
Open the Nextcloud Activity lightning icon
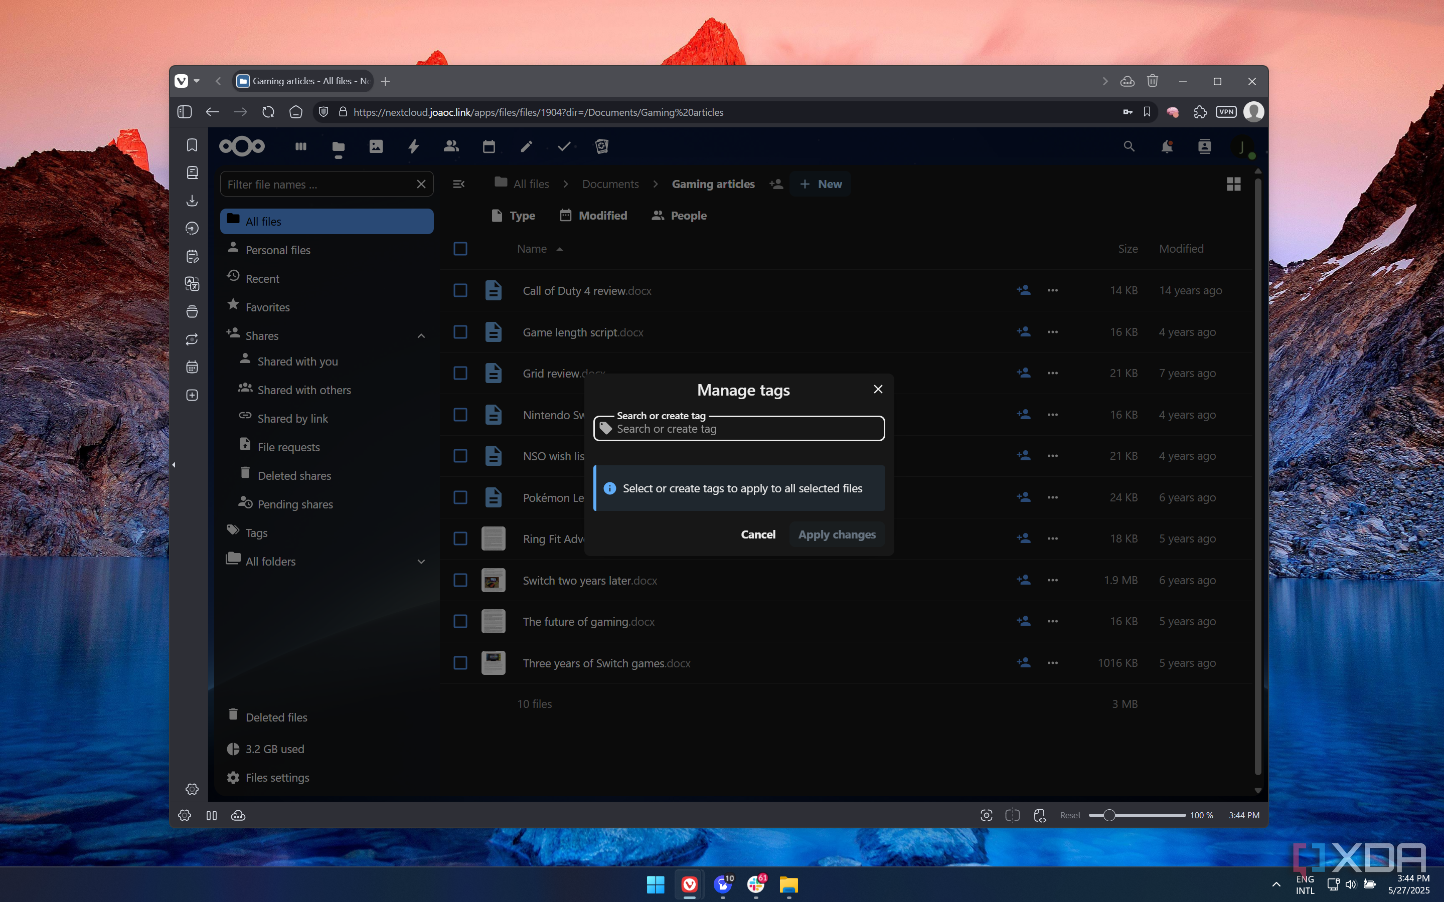[x=413, y=146]
